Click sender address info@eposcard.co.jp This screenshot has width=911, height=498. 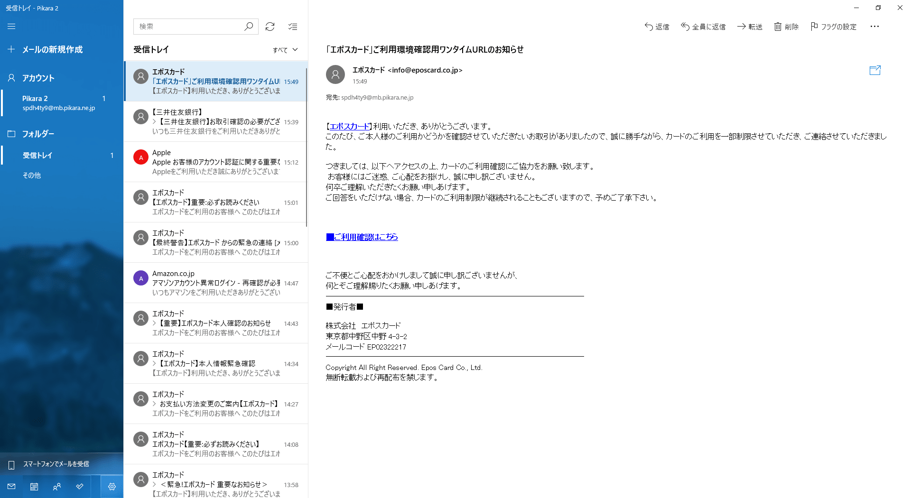tap(425, 70)
